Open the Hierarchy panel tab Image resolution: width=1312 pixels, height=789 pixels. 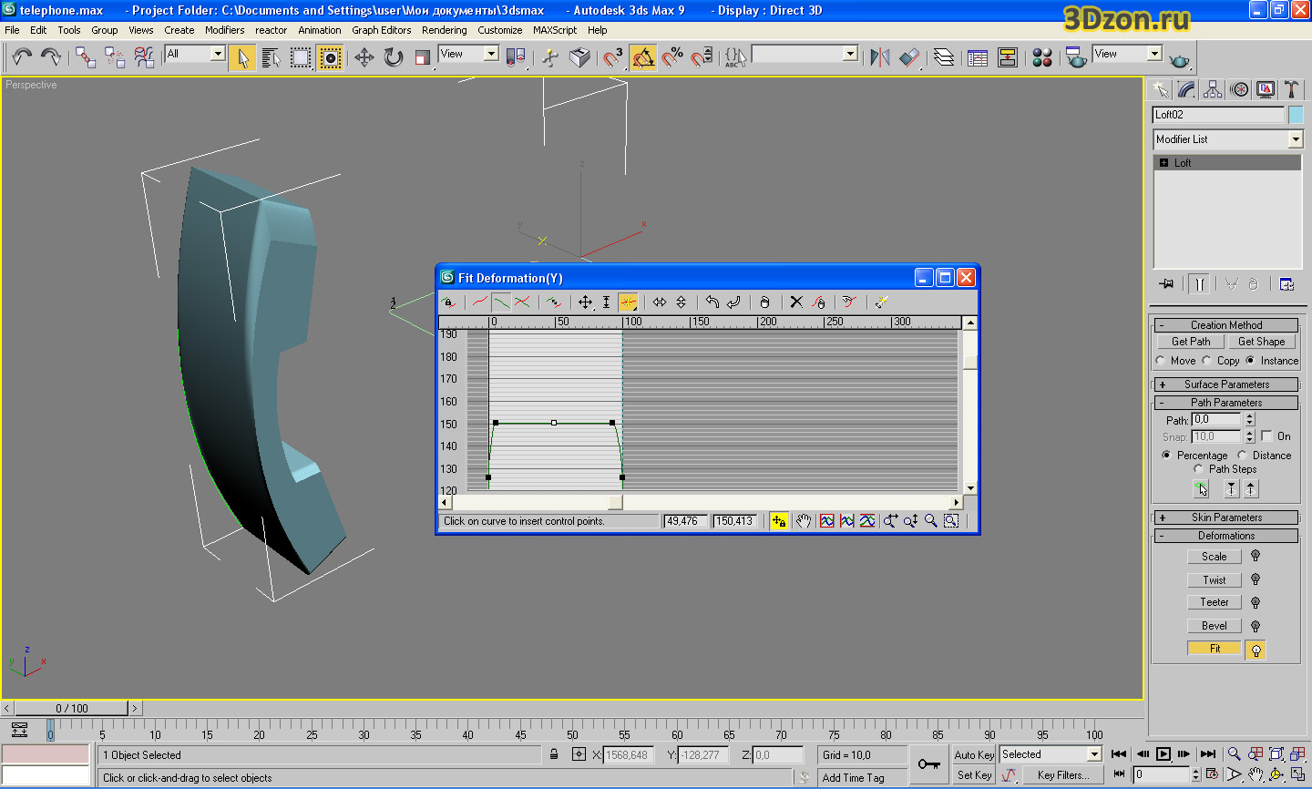click(1213, 88)
